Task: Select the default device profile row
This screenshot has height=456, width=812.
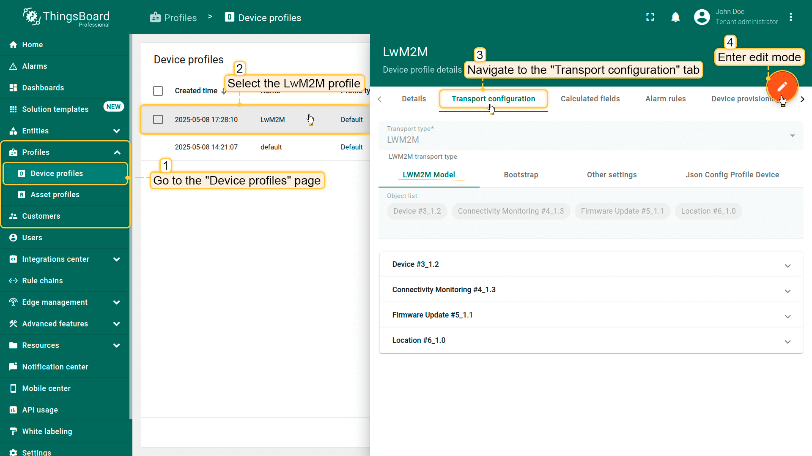Action: (271, 147)
